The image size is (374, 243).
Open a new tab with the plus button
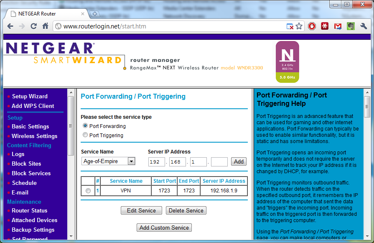95,14
